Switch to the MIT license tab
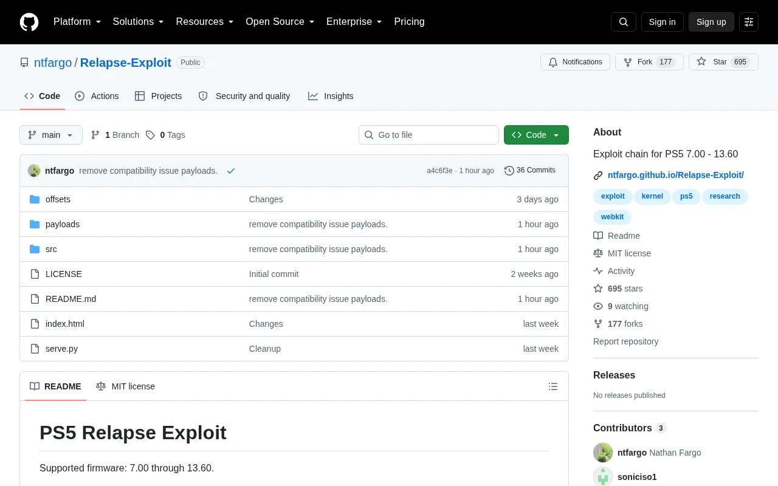Screen dimensions: 778x486 [x=125, y=386]
